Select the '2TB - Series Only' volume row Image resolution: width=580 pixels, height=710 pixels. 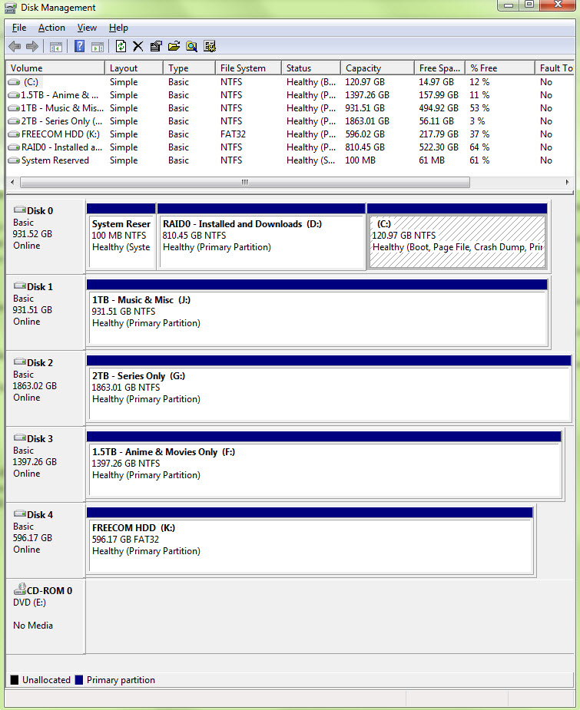pos(290,121)
